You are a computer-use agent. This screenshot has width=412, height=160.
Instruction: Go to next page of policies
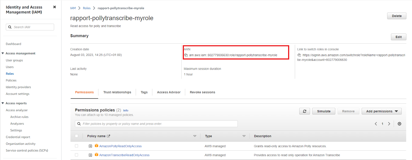click(389, 124)
